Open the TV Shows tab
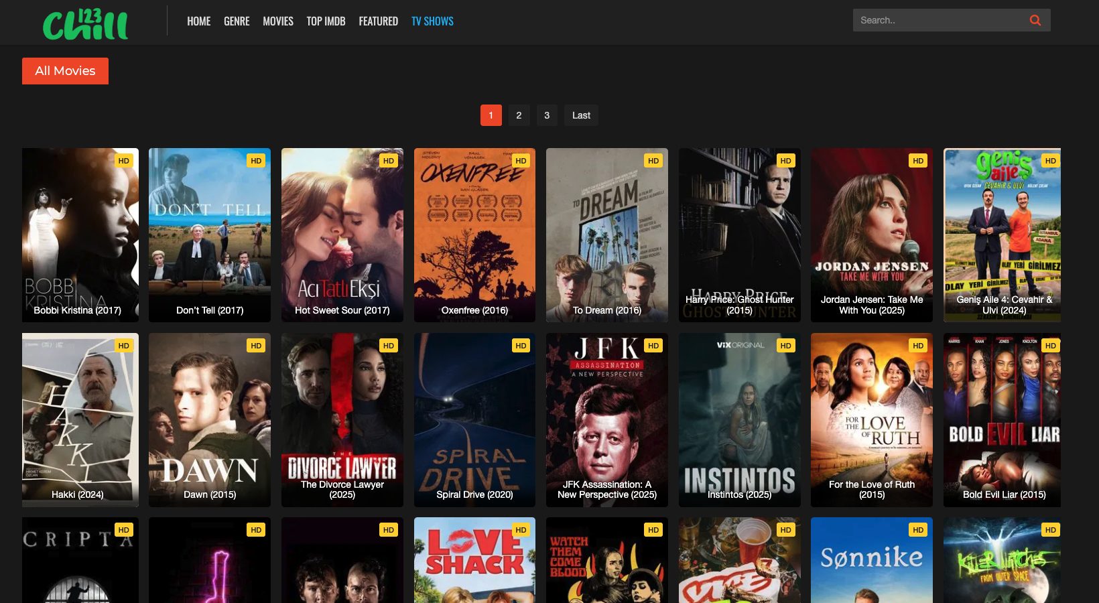Image resolution: width=1099 pixels, height=603 pixels. 432,21
